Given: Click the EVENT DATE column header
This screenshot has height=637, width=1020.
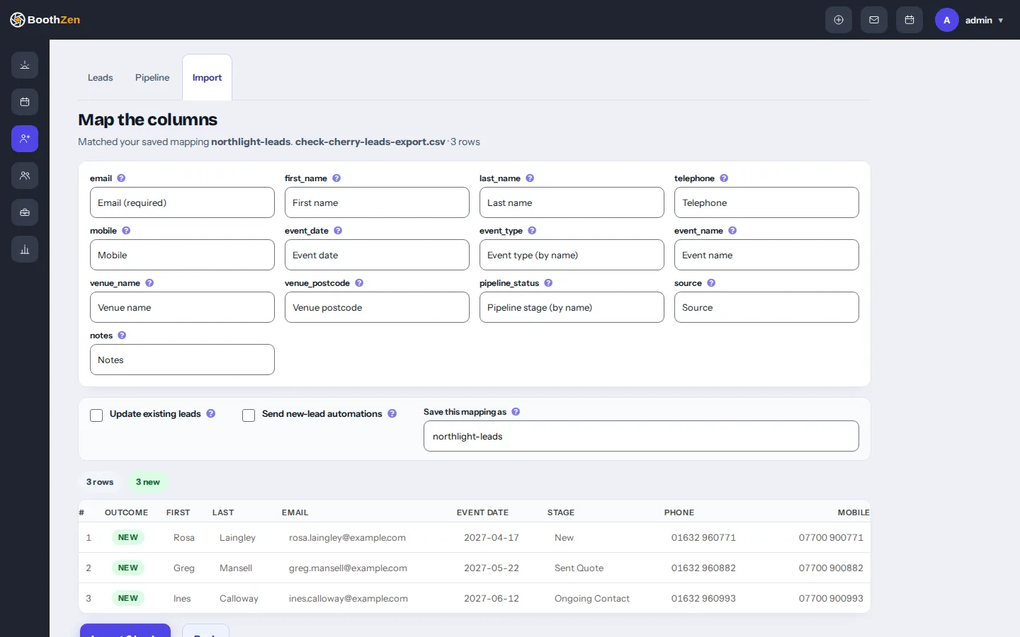Looking at the screenshot, I should pos(482,512).
